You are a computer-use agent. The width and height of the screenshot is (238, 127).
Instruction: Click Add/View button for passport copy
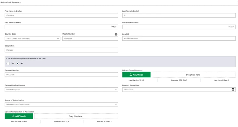click(136, 75)
